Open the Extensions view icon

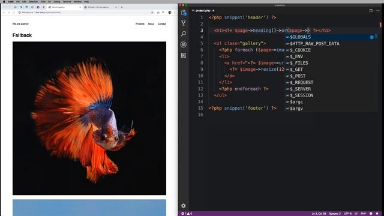pyautogui.click(x=184, y=55)
